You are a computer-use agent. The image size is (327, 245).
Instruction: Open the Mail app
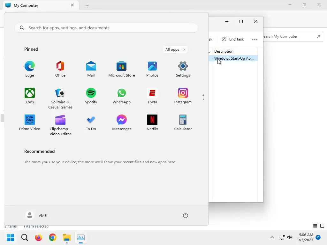[x=91, y=69]
